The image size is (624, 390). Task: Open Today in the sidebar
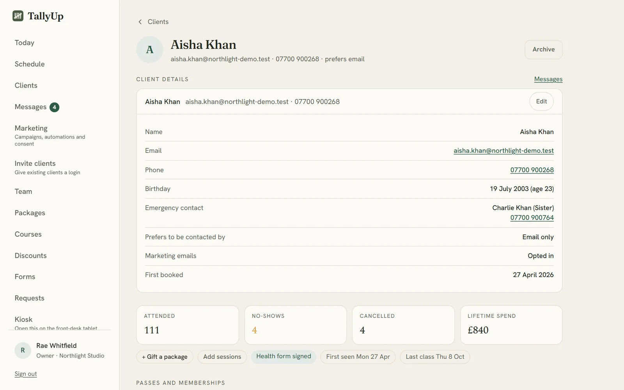pos(25,43)
